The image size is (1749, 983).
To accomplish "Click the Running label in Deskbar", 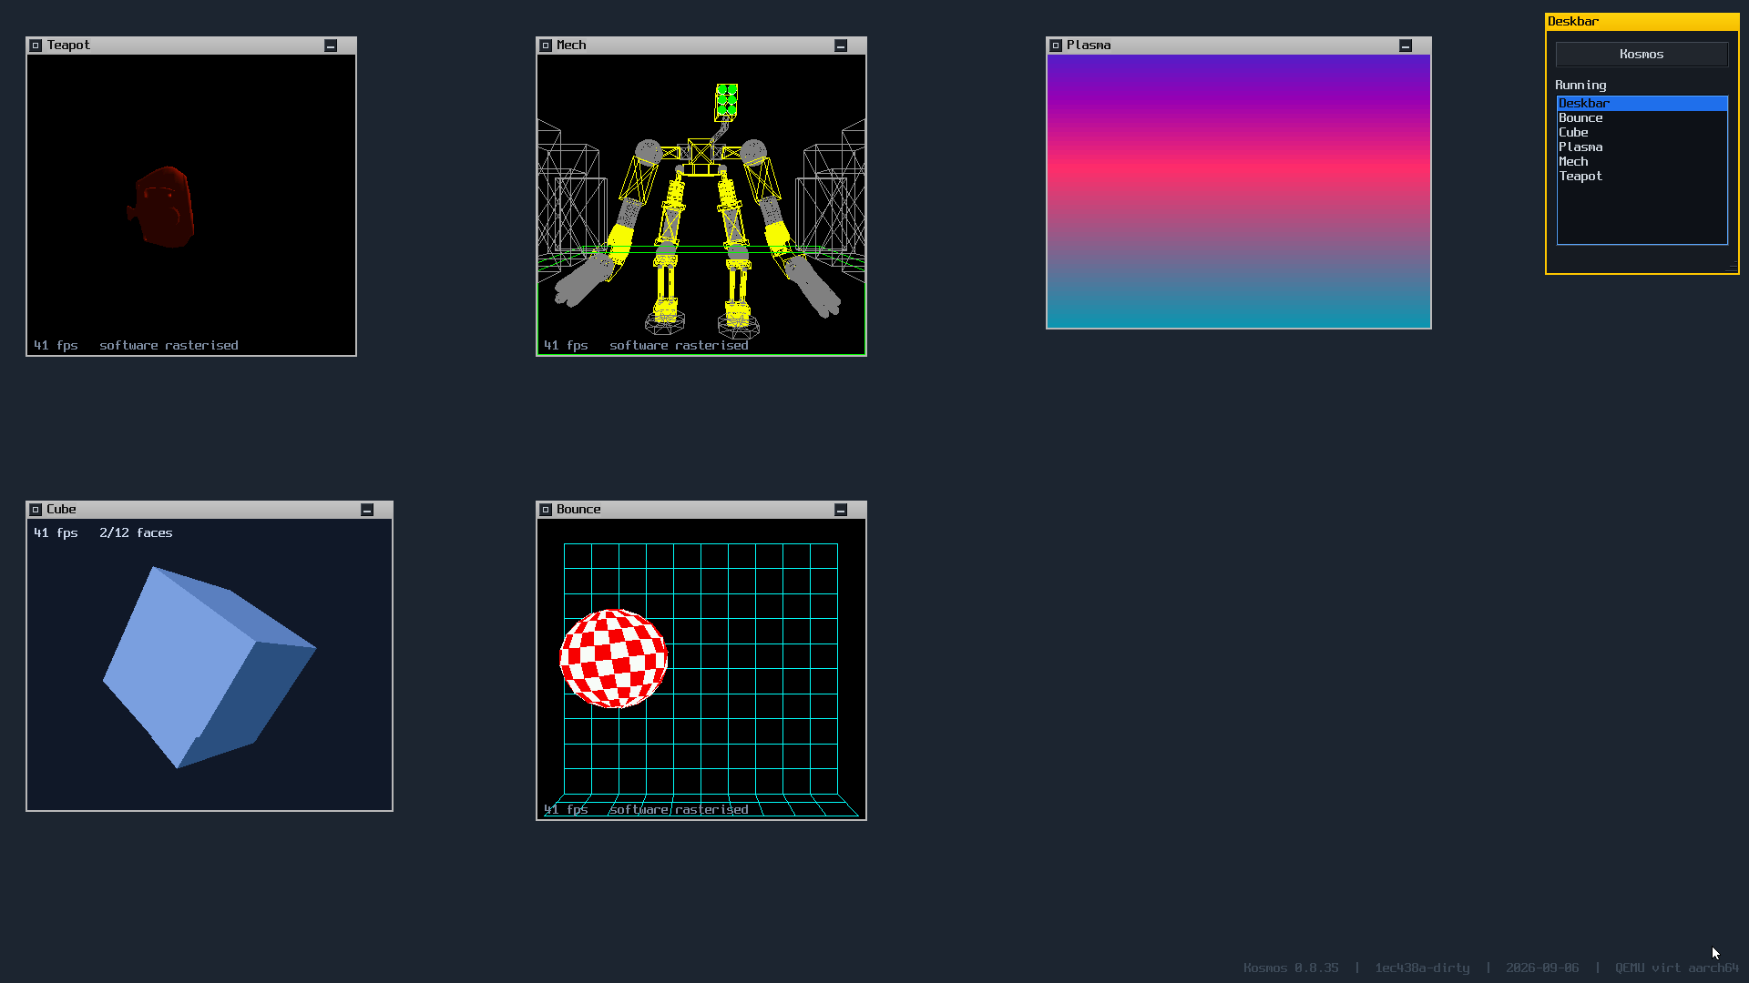I will pyautogui.click(x=1580, y=86).
